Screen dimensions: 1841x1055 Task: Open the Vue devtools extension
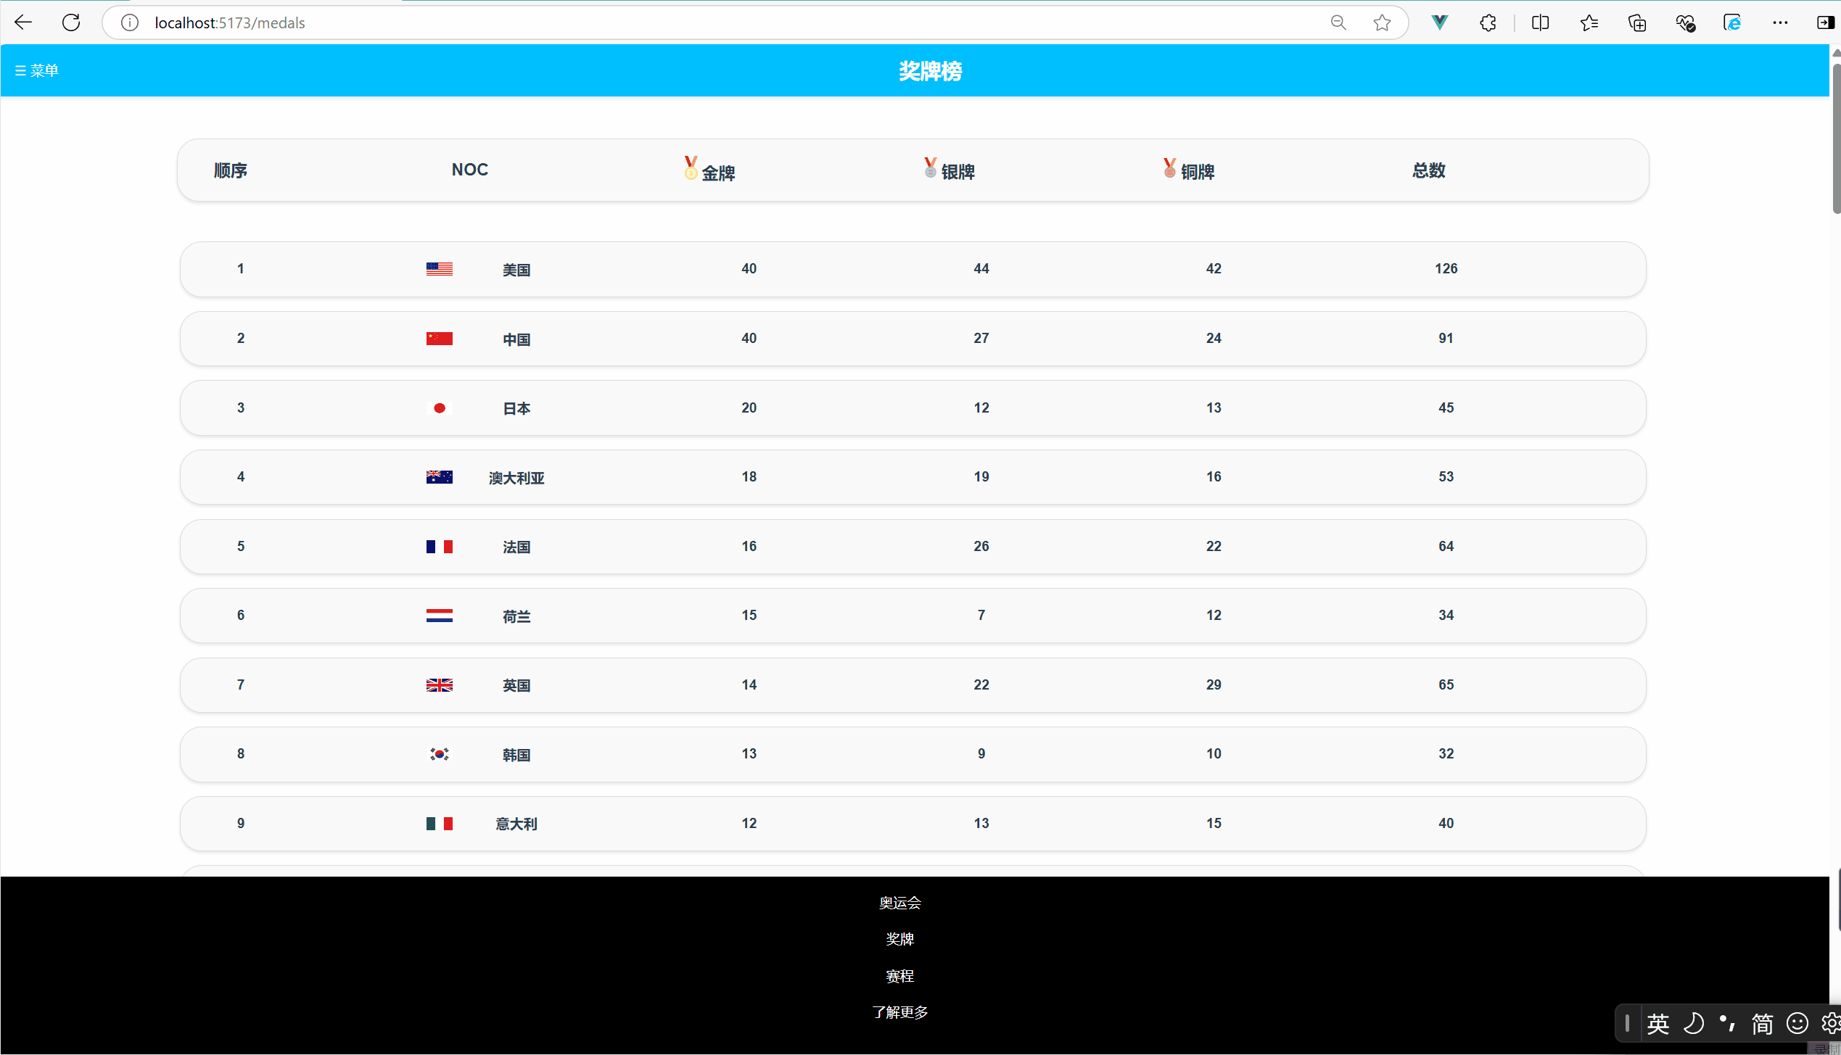point(1440,22)
